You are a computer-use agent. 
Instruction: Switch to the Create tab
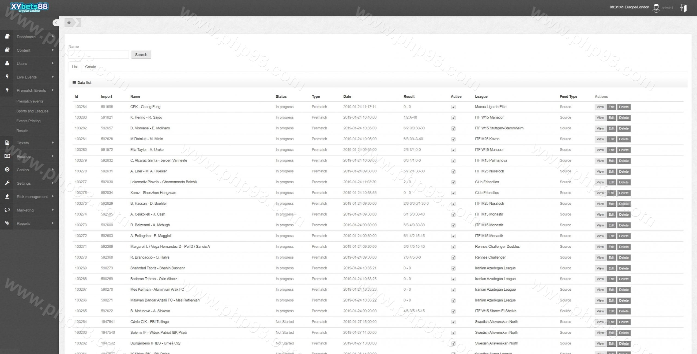(x=90, y=67)
